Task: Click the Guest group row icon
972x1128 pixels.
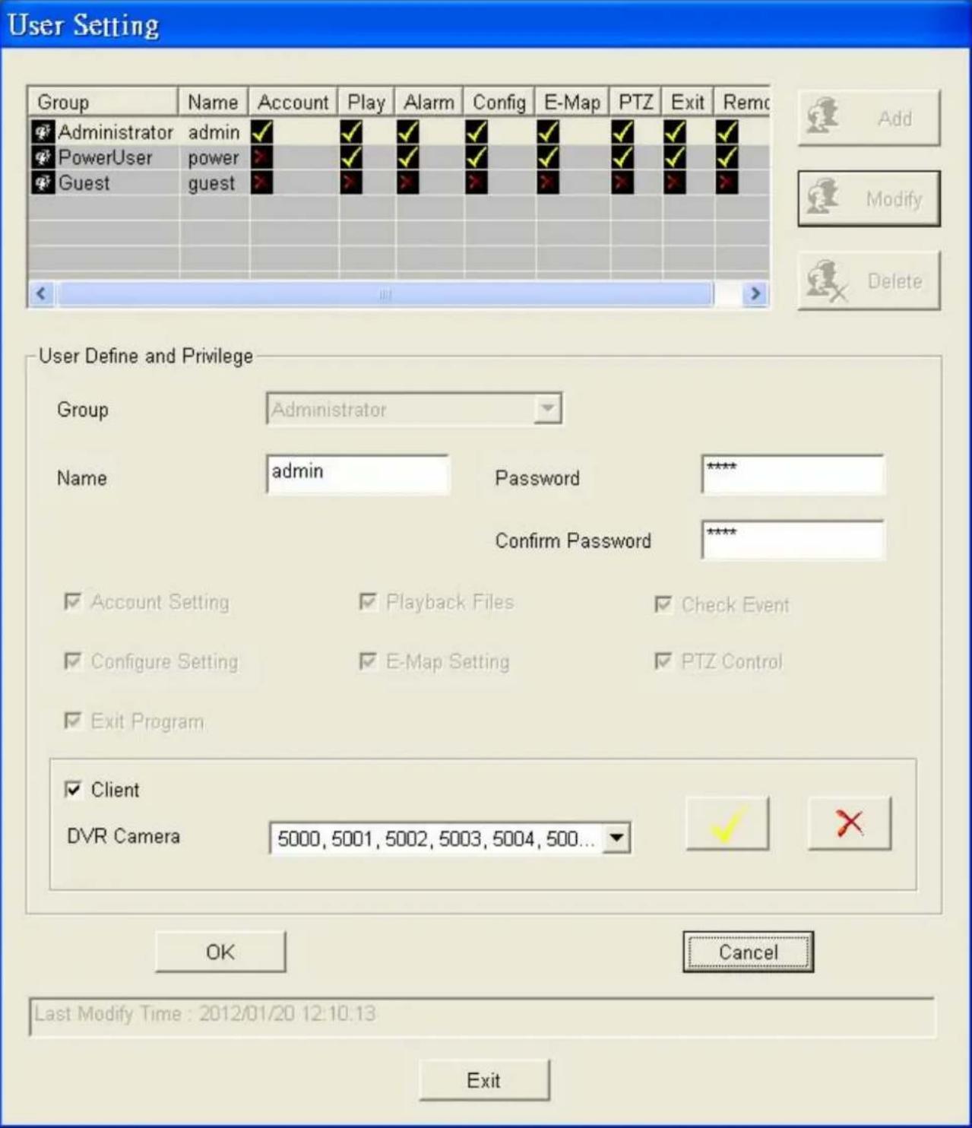Action: (x=43, y=182)
